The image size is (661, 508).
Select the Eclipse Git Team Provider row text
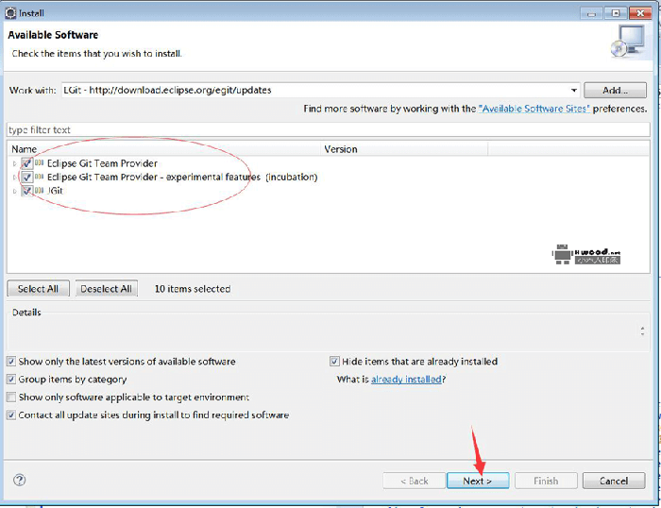(102, 163)
